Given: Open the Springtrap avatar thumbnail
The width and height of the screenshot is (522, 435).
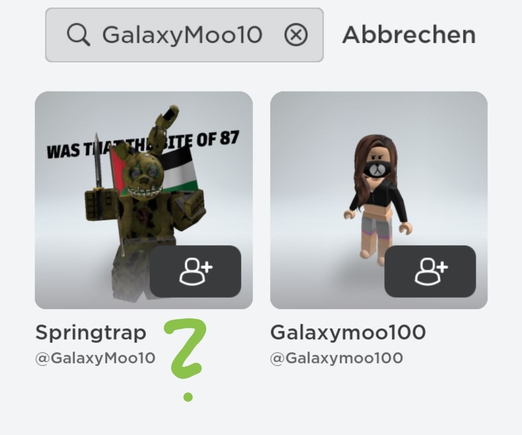Looking at the screenshot, I should pos(144,200).
